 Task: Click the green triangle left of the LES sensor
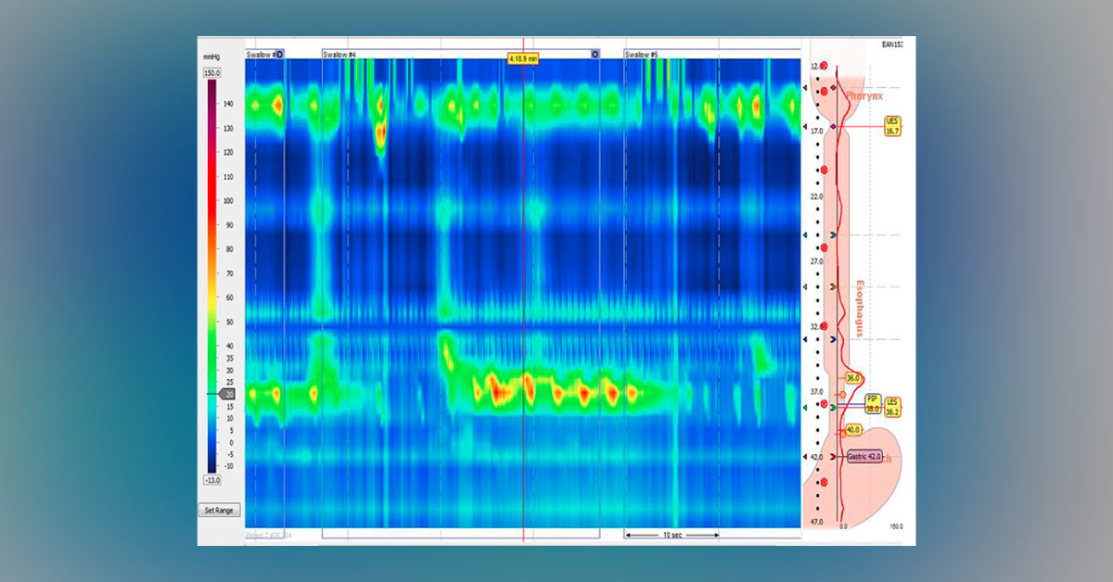(804, 406)
